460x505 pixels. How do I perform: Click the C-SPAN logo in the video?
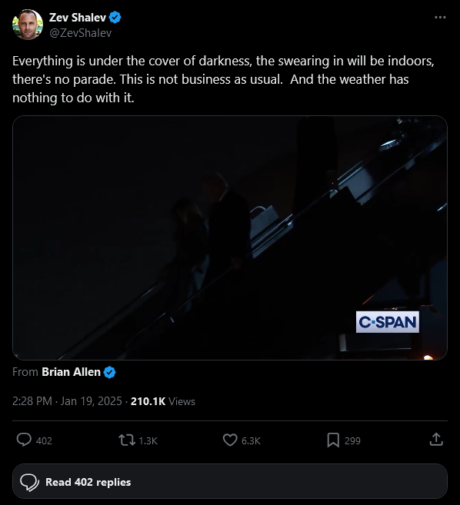tap(388, 322)
